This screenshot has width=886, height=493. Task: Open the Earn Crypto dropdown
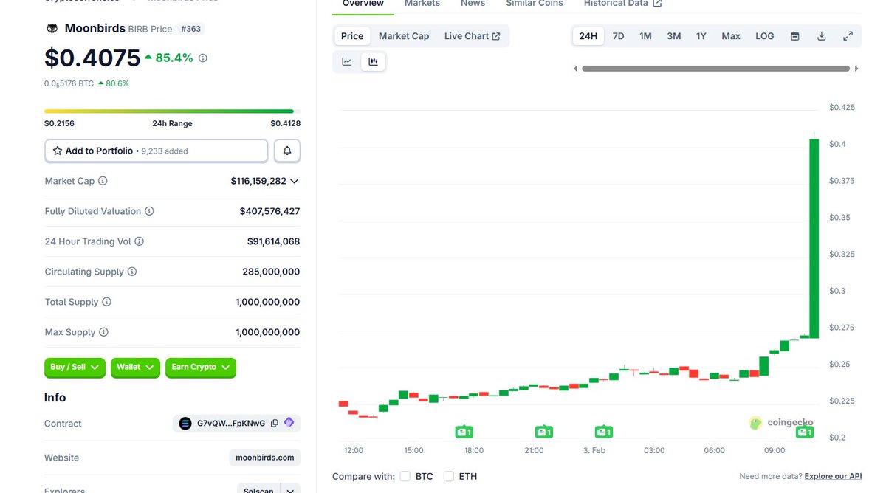(201, 367)
